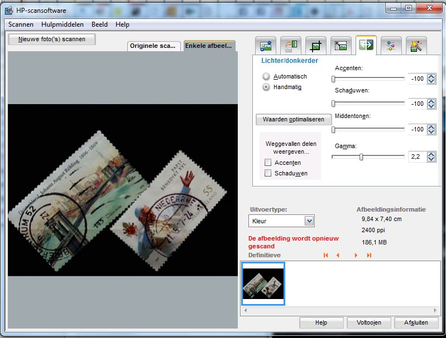Viewport: 446px width, 338px height.
Task: Click the Accenten slider handle
Action: pos(333,79)
